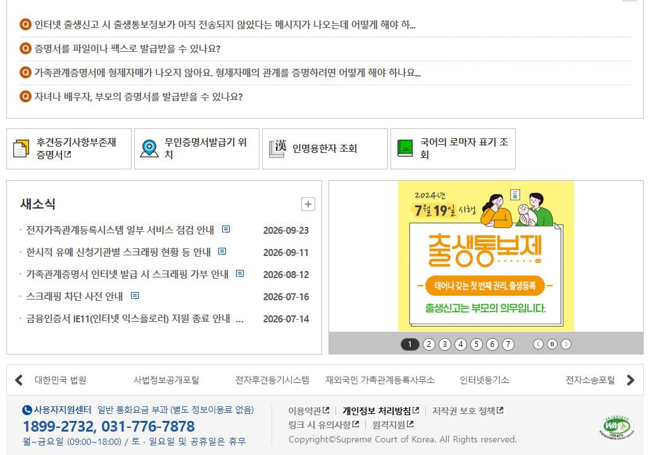Click the support number 1899-2732, 031-776-7878
Image resolution: width=650 pixels, height=455 pixels.
[109, 427]
